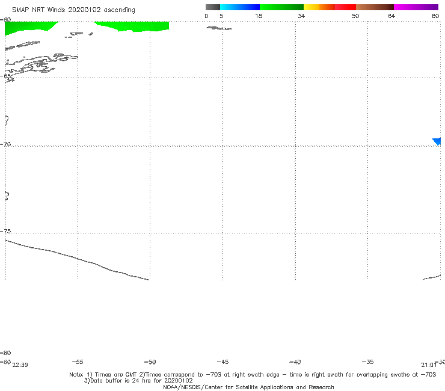Image resolution: width=445 pixels, height=391 pixels.
Task: Click the longitude label "-55"
Action: (78, 362)
